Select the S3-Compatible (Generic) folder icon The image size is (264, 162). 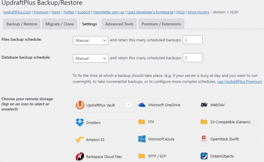point(204,122)
